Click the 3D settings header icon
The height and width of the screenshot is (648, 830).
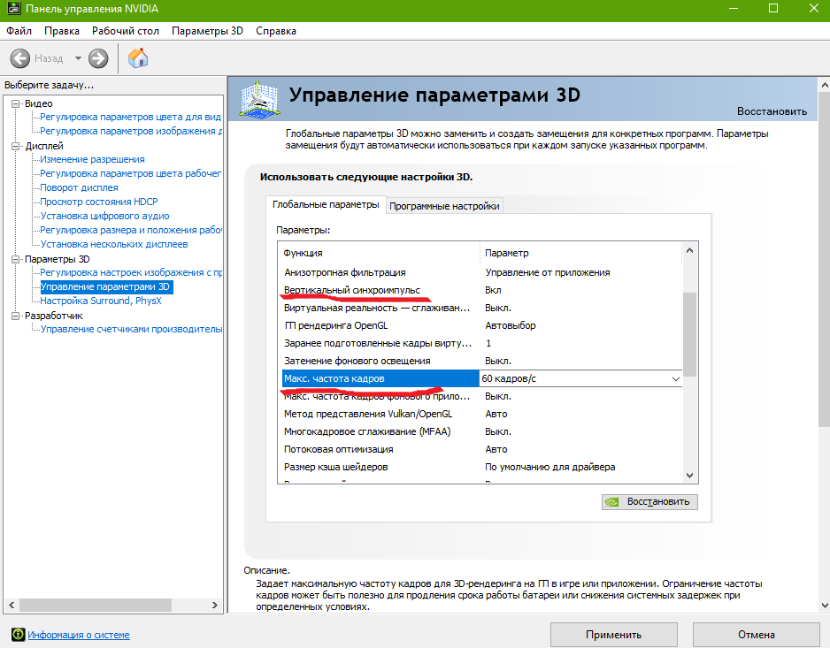(x=259, y=99)
